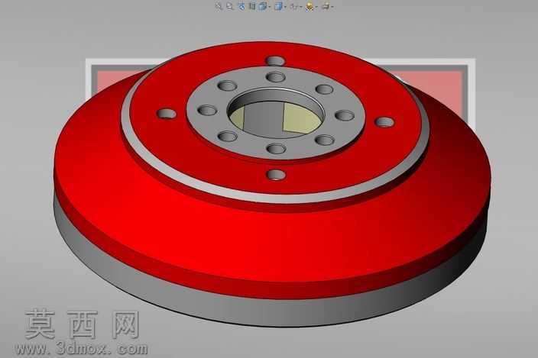
Task: Expand the Apply Scene dropdown arrow
Action: pos(332,7)
